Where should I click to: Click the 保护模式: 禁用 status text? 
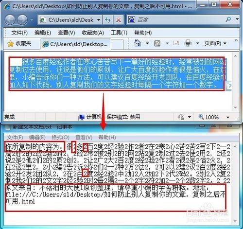[x=123, y=117]
